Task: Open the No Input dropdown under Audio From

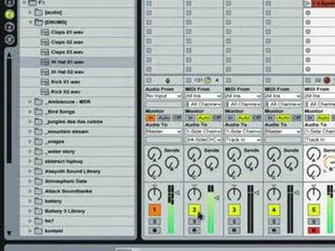Action: click(x=163, y=96)
